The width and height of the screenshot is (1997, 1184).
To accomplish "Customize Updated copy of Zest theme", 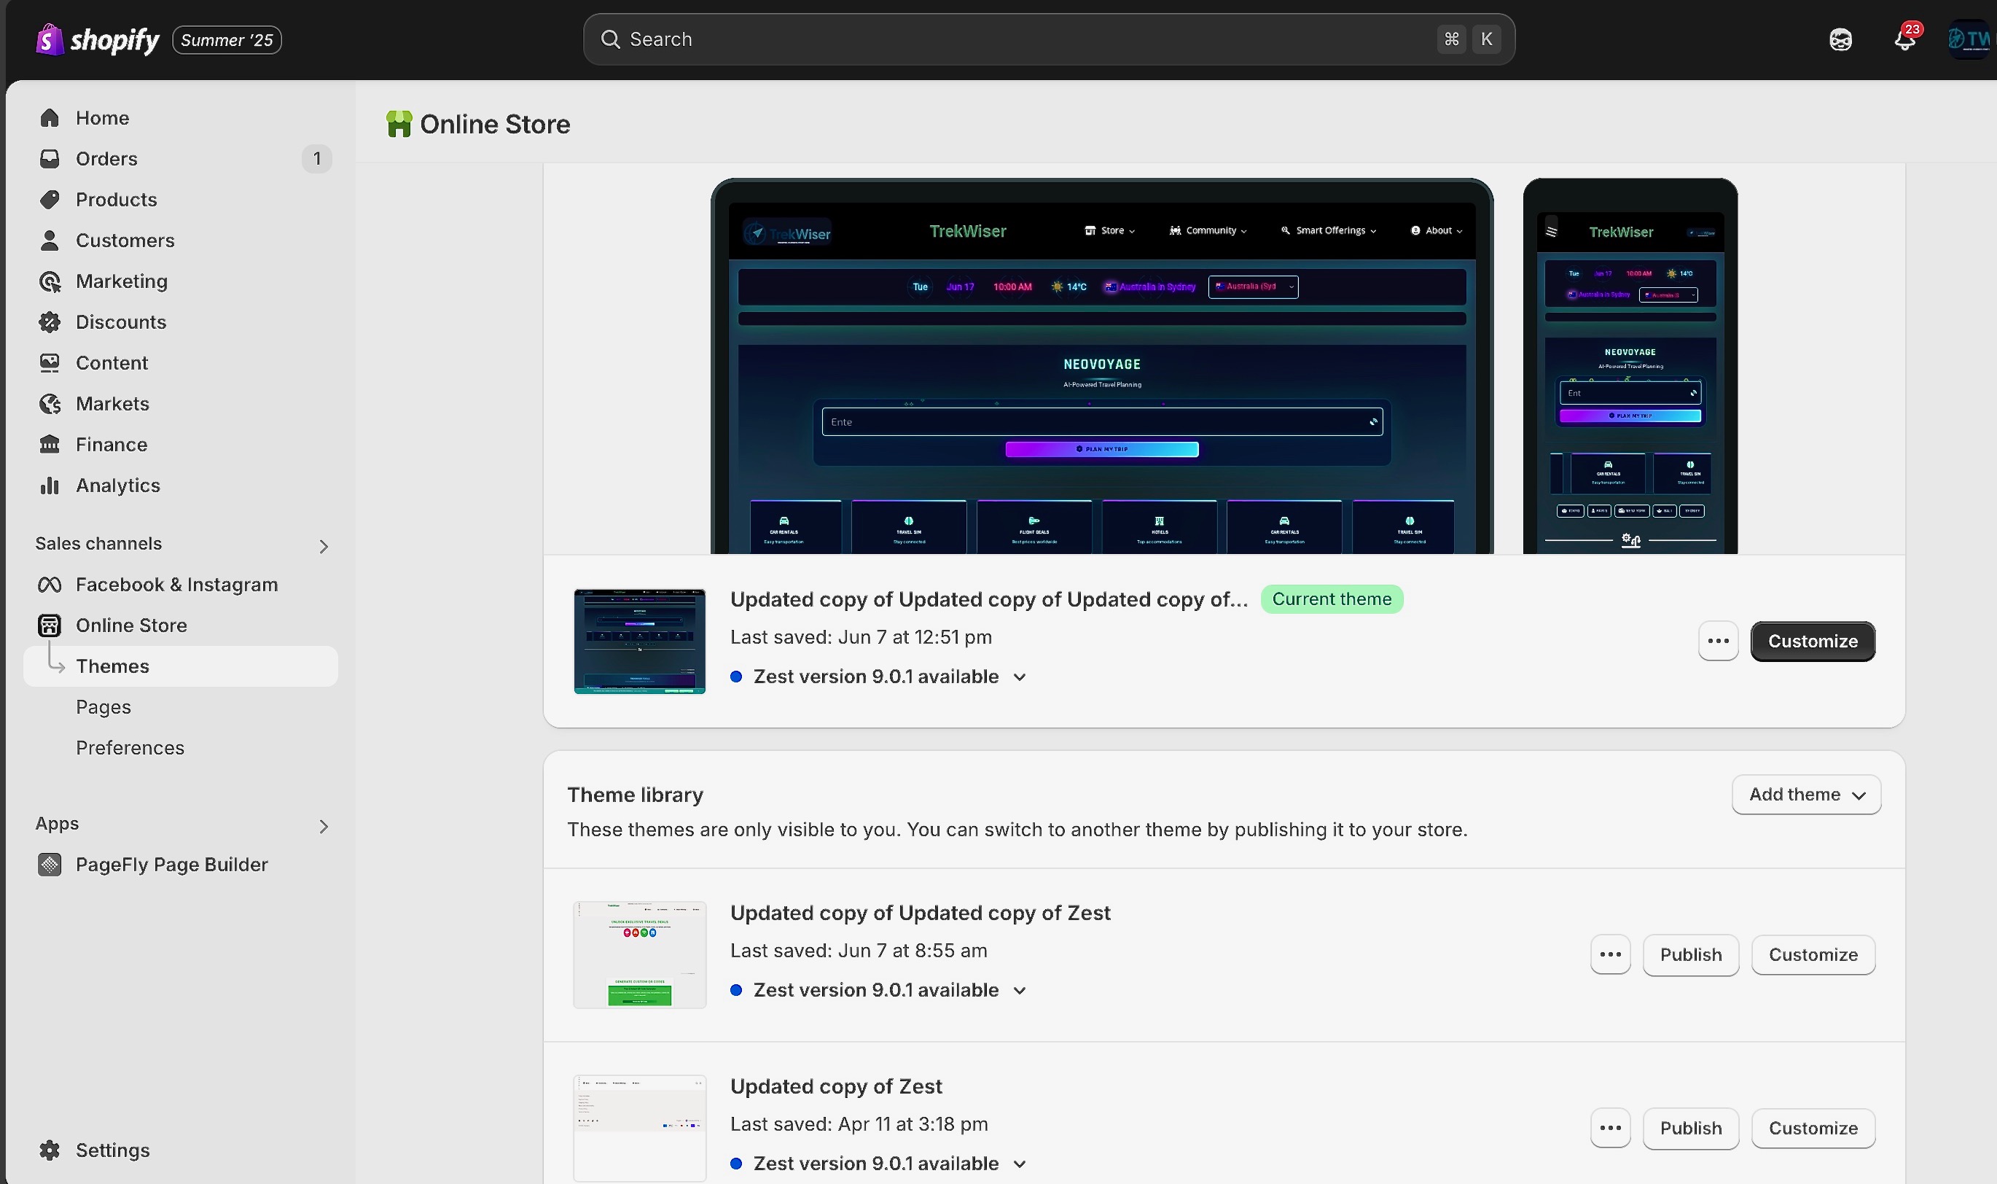I will coord(1813,1128).
